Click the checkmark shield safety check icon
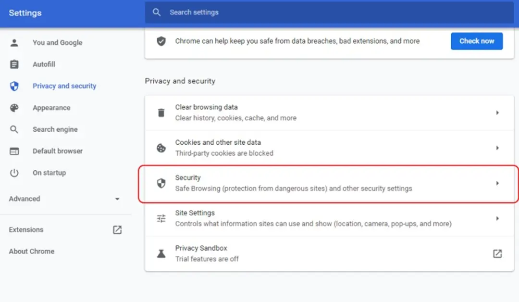This screenshot has height=302, width=519. (x=161, y=41)
